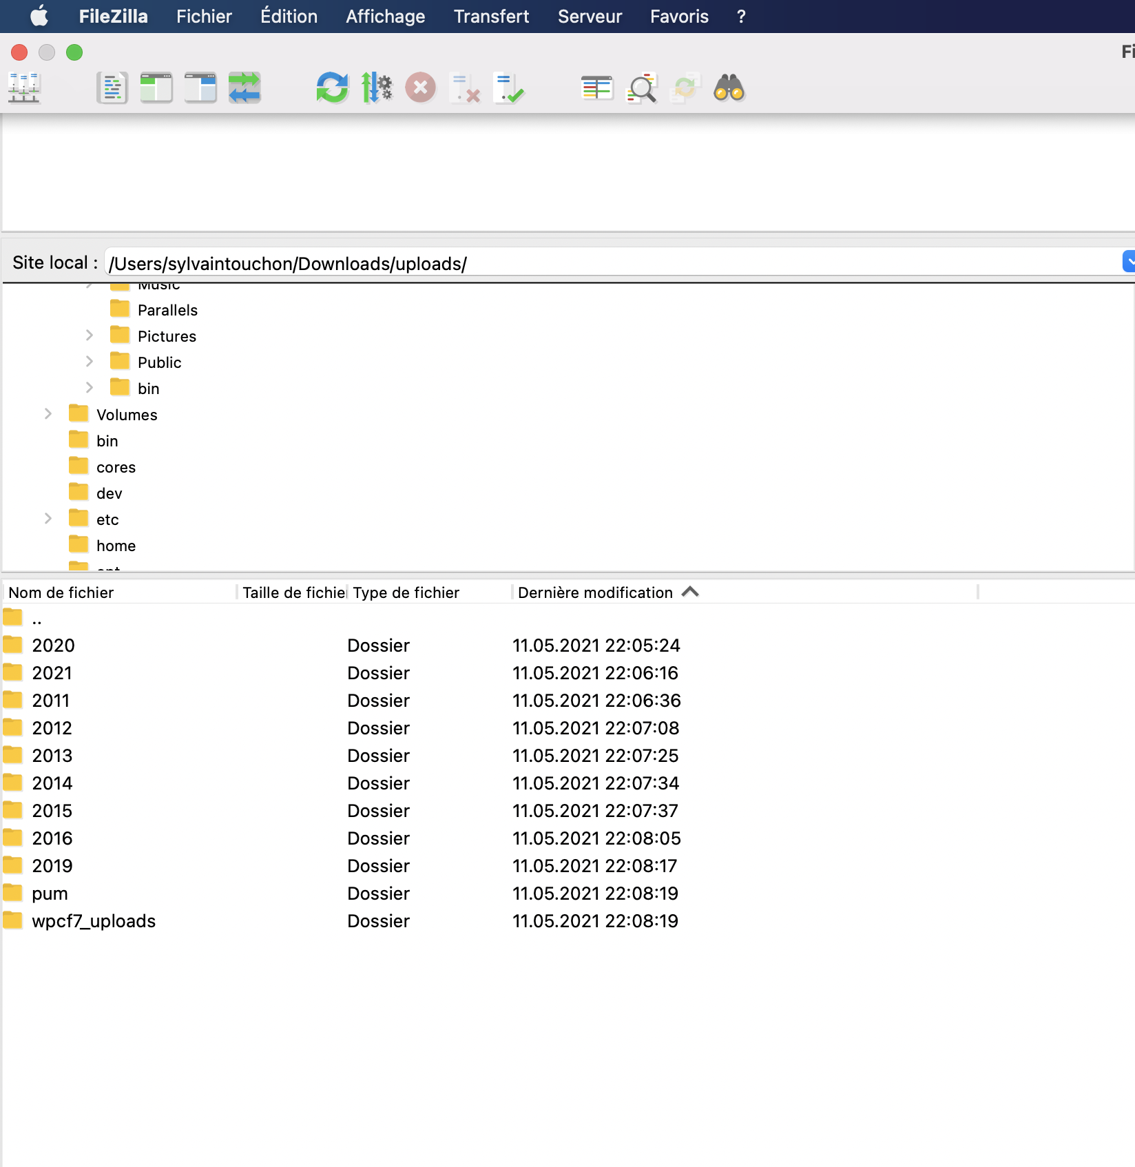This screenshot has width=1135, height=1167.
Task: Toggle local directory tree view icon
Action: (x=156, y=88)
